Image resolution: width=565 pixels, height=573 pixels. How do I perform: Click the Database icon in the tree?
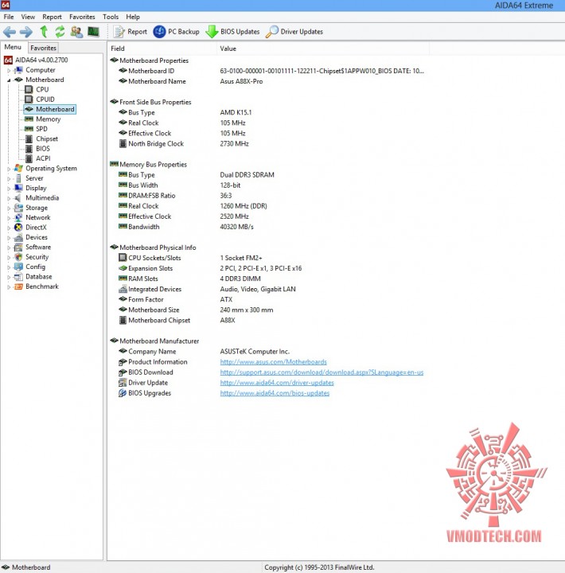coord(18,277)
